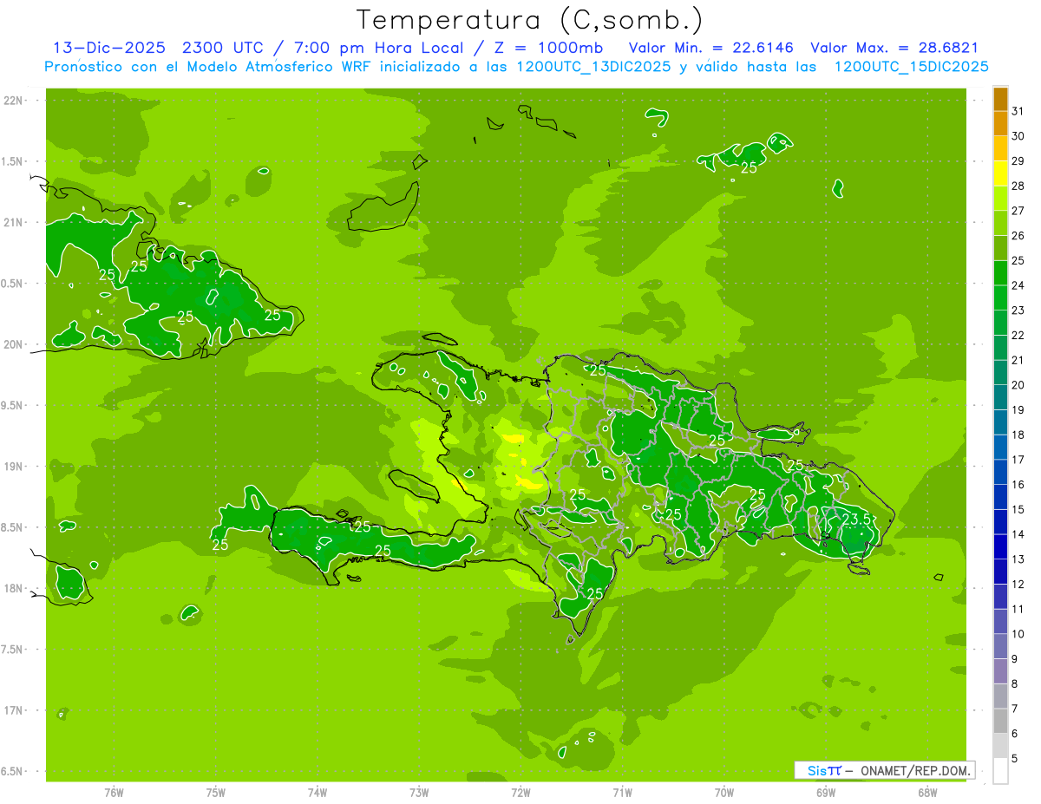The width and height of the screenshot is (1041, 804).
Task: Click yellow legend swatch between 28 and 29
Action: [x=1000, y=173]
